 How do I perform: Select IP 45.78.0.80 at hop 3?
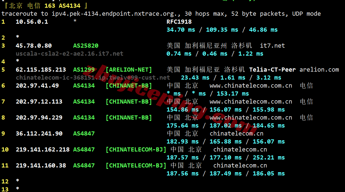34,46
